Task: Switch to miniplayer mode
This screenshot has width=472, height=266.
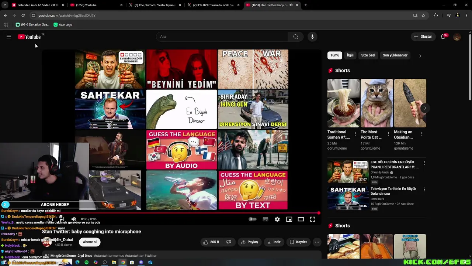Action: (x=289, y=219)
